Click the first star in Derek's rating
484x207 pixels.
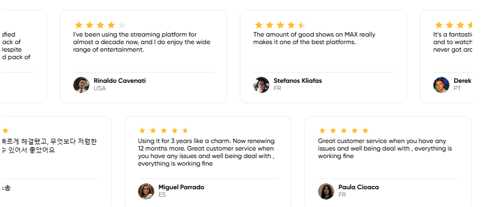439,25
